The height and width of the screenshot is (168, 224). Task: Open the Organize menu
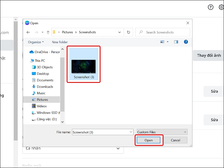(36, 42)
